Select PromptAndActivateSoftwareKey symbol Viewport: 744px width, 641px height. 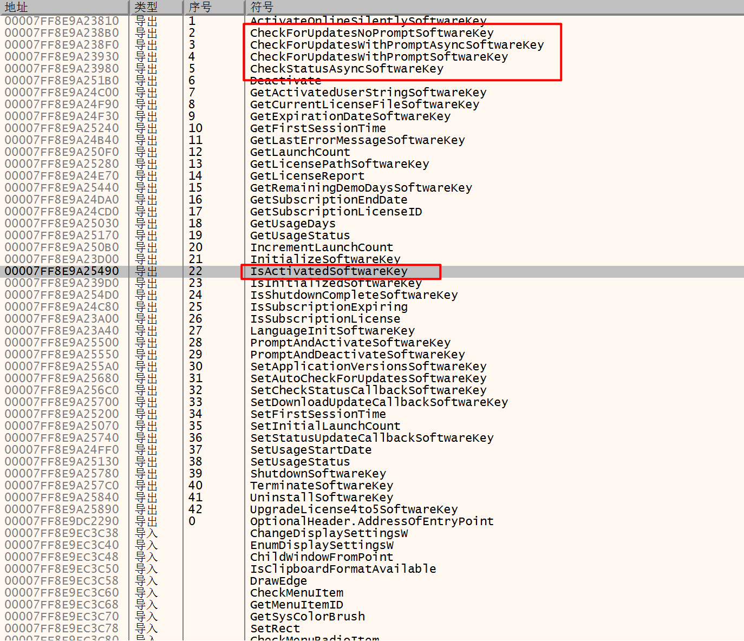click(350, 343)
